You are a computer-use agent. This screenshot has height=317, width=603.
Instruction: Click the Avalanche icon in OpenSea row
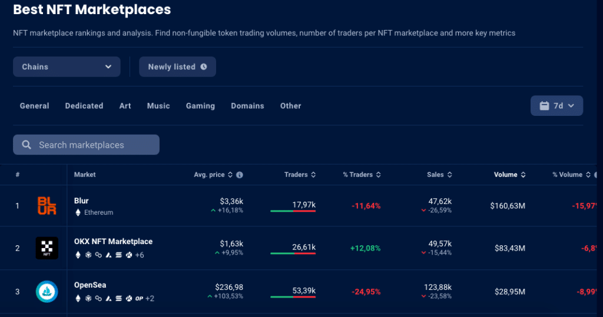(x=108, y=298)
